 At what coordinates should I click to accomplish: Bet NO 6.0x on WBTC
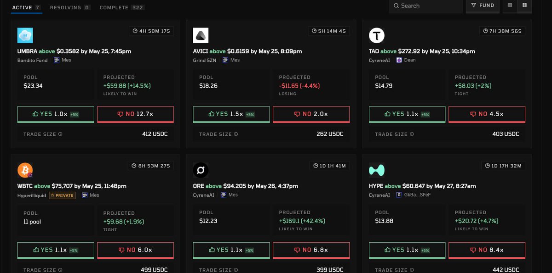pyautogui.click(x=135, y=250)
